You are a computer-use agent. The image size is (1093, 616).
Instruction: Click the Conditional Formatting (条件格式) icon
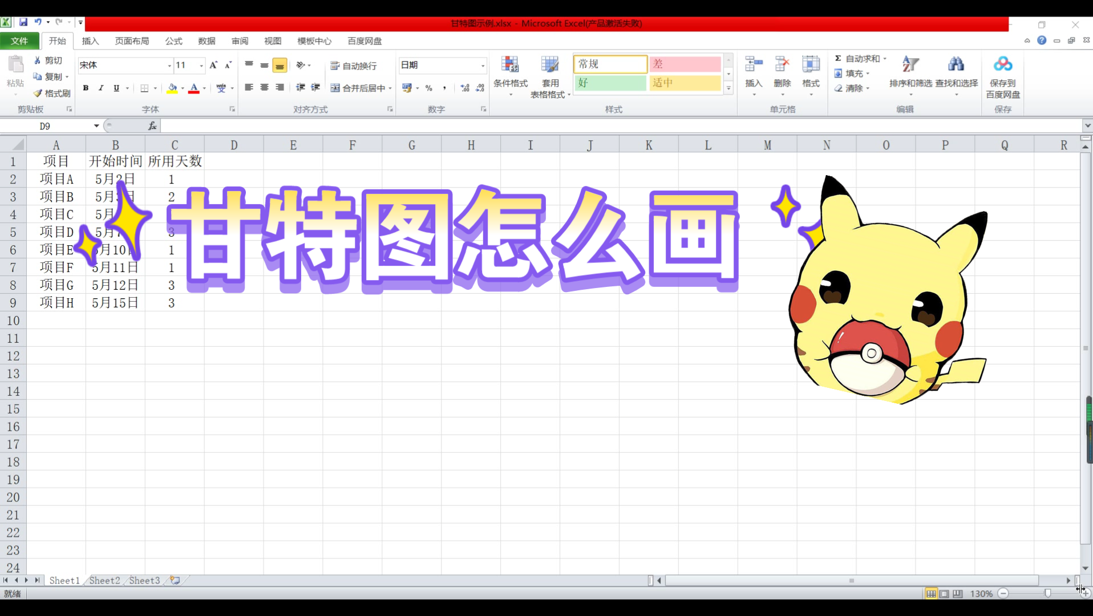click(510, 64)
